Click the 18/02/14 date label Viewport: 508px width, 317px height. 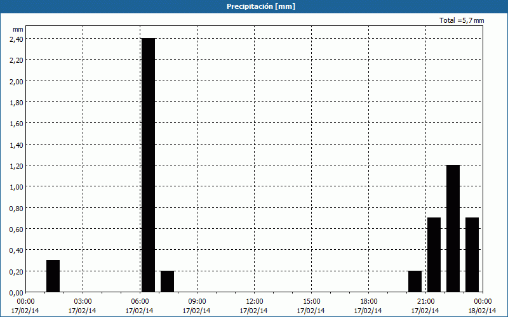pos(482,311)
